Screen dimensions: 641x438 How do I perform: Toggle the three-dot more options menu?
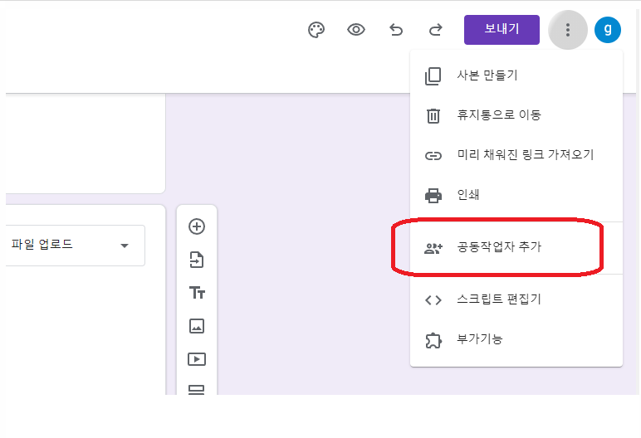(x=567, y=30)
